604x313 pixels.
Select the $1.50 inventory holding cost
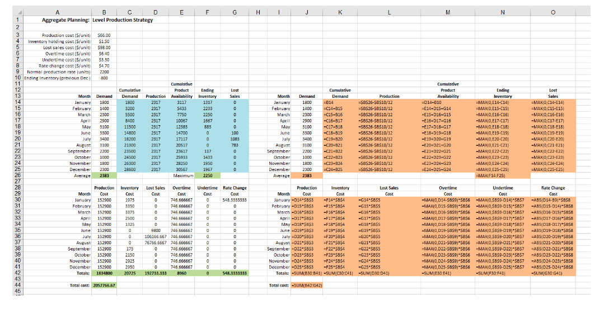coord(104,41)
